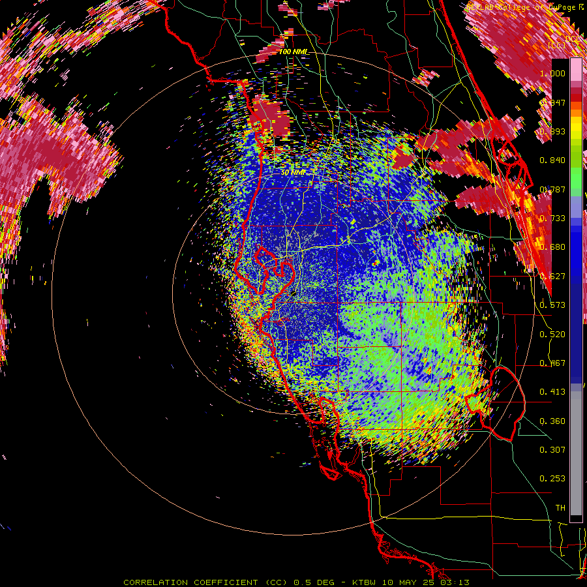
Task: Click the 03:13 timestamp text
Action: pos(455,582)
